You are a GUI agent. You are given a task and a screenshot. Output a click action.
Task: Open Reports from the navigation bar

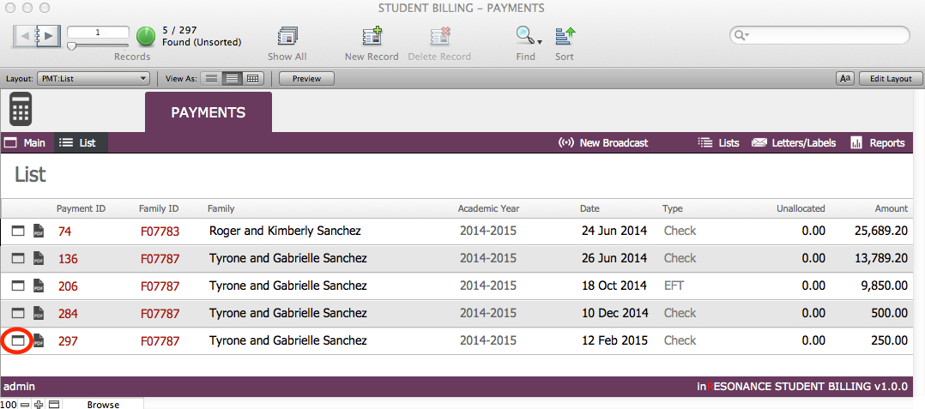(877, 143)
